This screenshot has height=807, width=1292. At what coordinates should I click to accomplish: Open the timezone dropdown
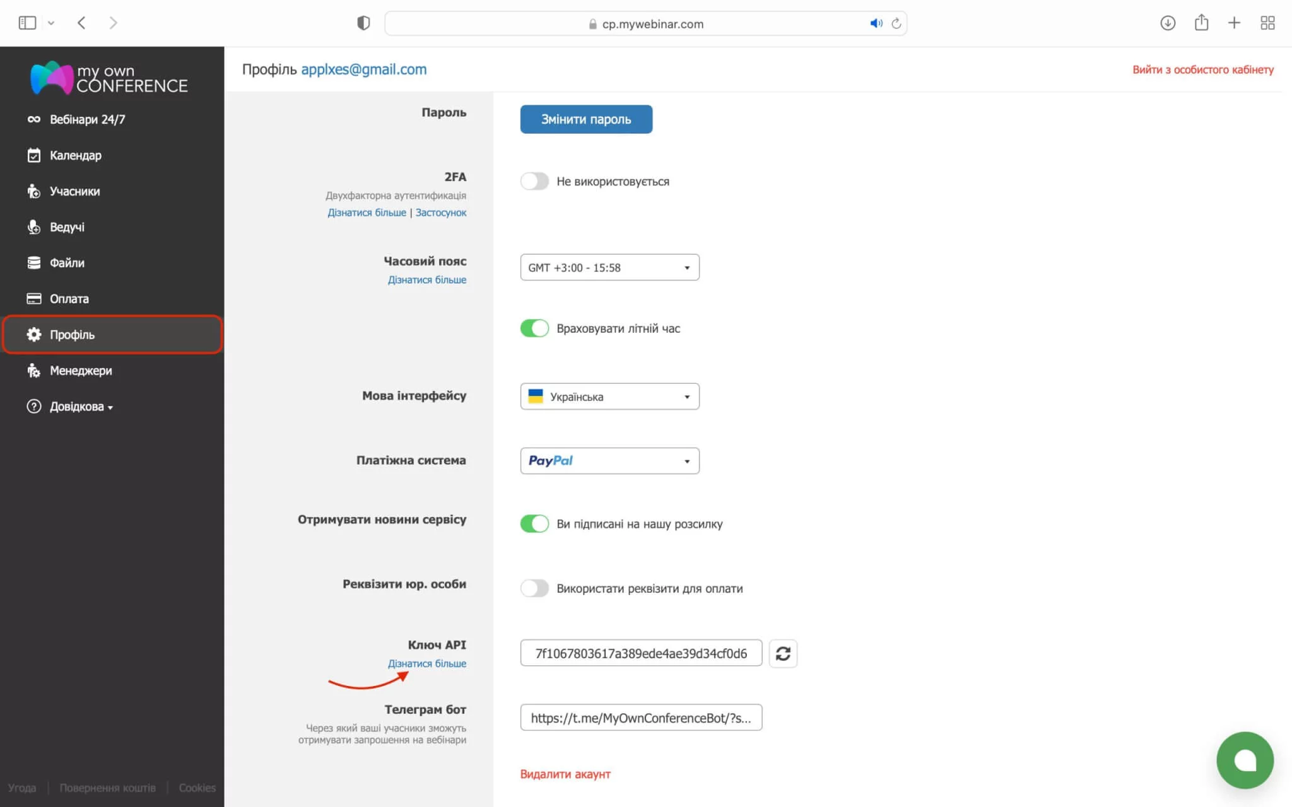(609, 267)
